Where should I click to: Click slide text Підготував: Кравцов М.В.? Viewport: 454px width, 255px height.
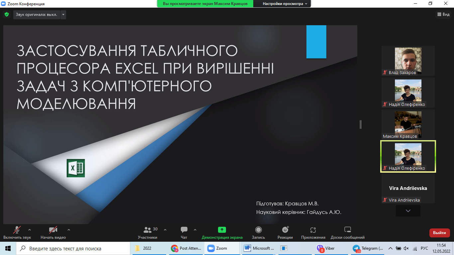[287, 204]
